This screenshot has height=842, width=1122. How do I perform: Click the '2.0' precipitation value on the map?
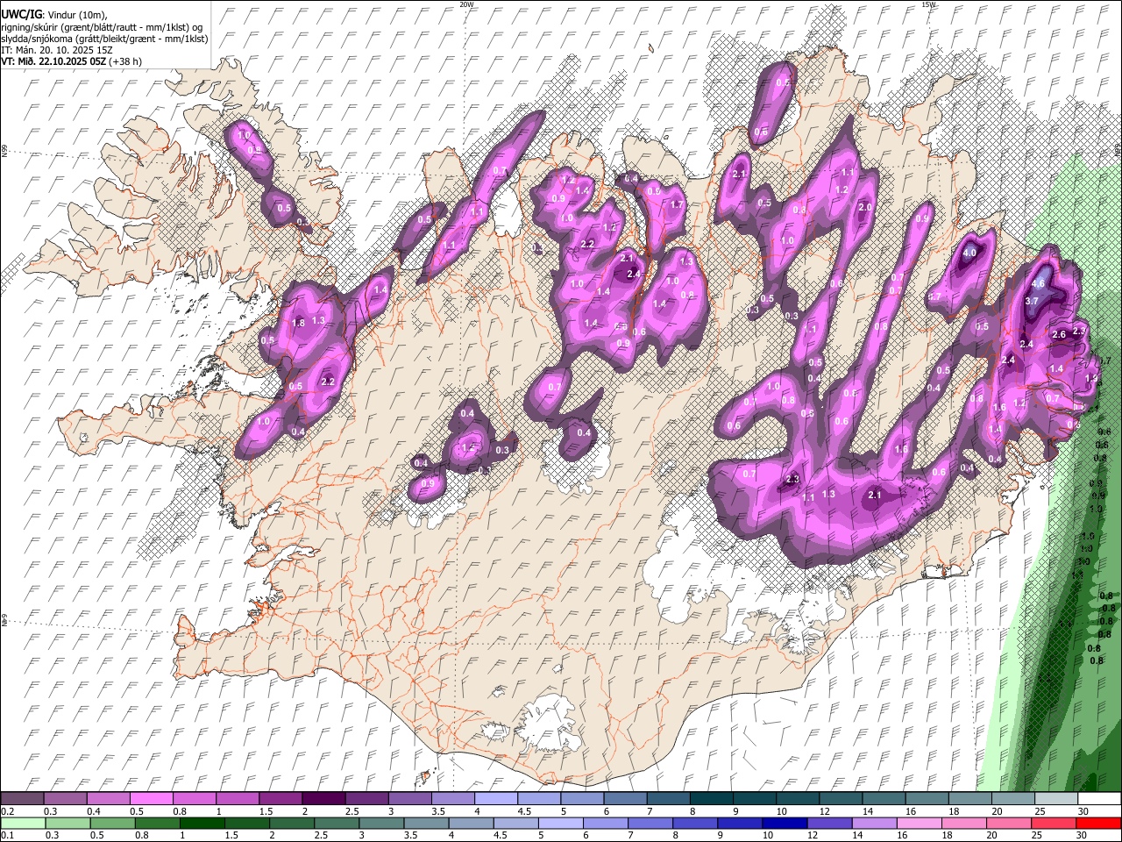pos(865,207)
